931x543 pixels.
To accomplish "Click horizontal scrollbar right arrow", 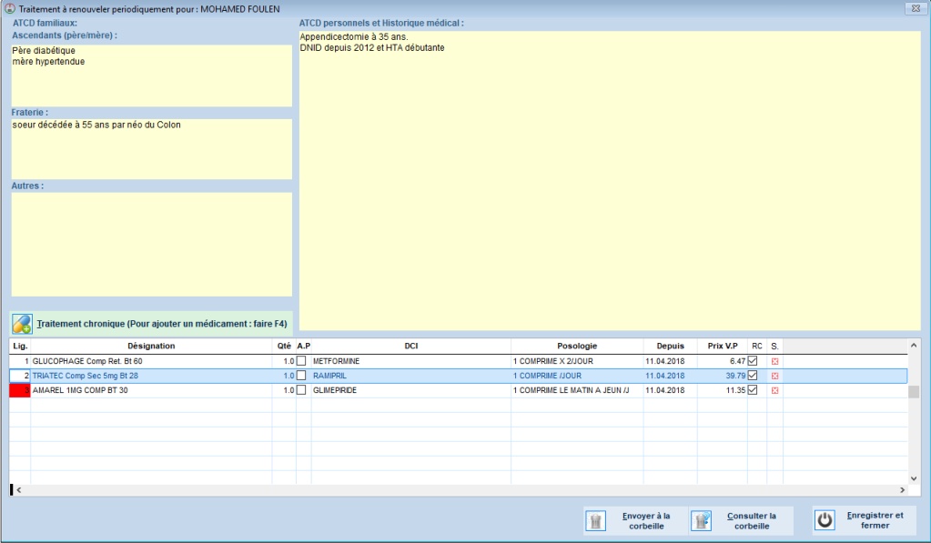I will [x=903, y=490].
